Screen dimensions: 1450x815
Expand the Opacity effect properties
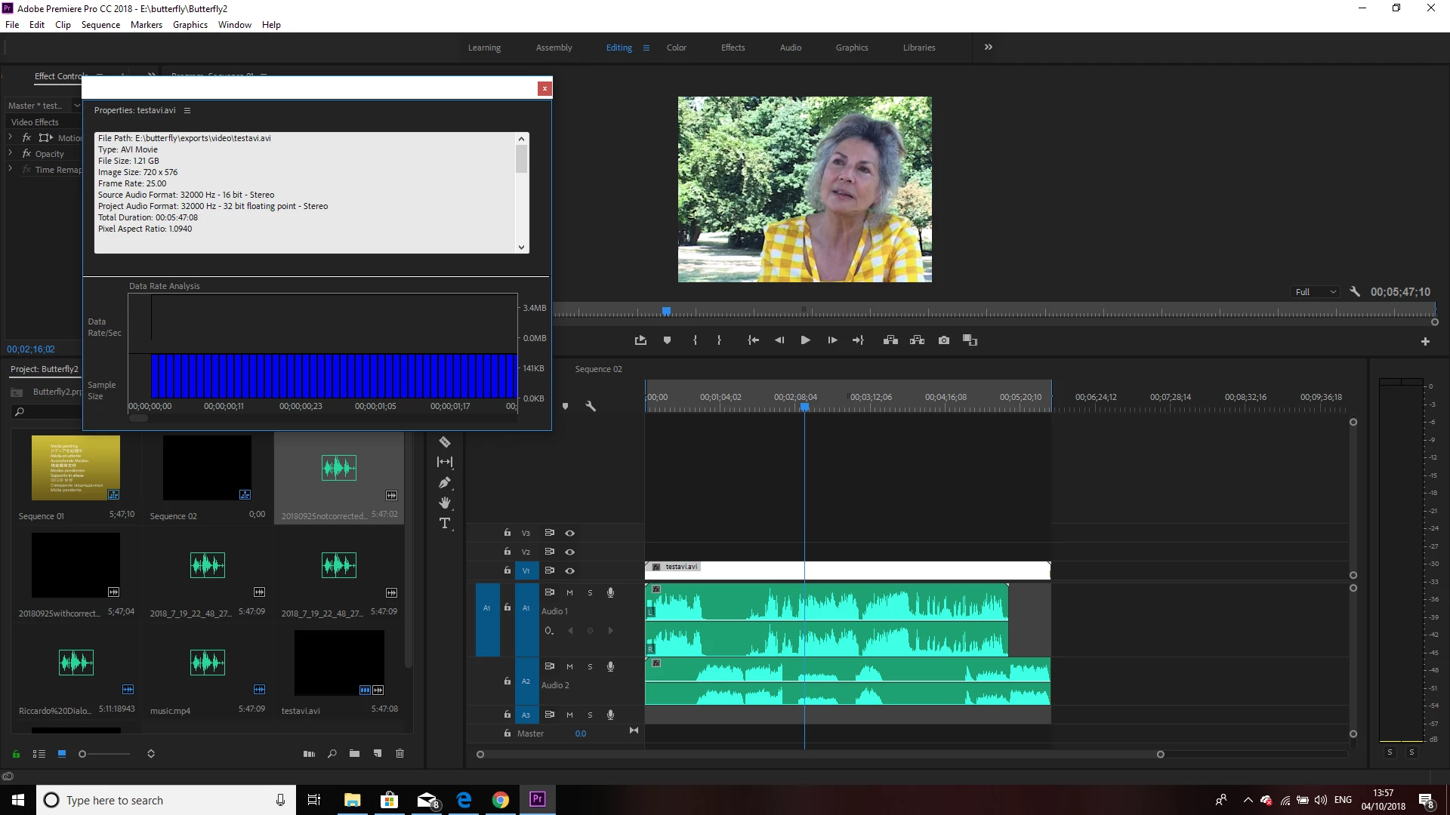pos(11,153)
